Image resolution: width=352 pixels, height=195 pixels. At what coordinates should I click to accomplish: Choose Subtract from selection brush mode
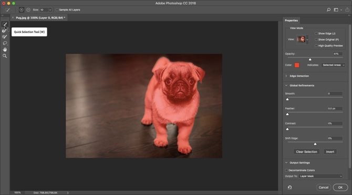coord(28,10)
